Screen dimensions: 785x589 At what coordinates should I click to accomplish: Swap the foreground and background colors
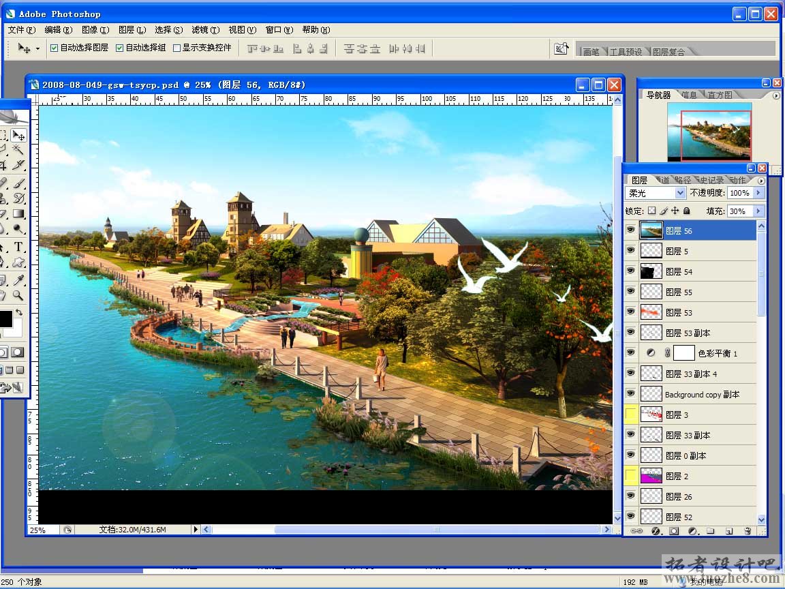(x=19, y=312)
